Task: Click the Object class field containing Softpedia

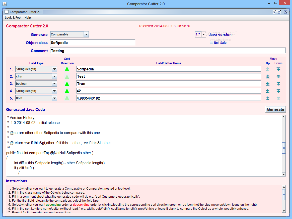Action: pyautogui.click(x=93, y=42)
